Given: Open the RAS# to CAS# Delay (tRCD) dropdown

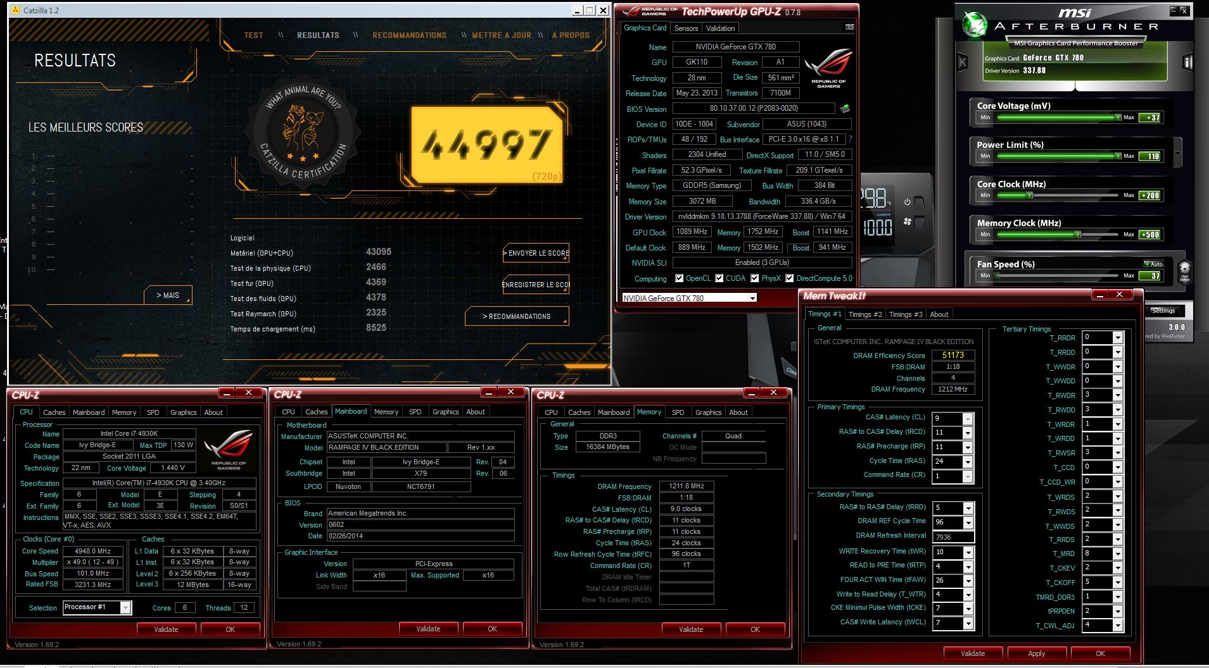Looking at the screenshot, I should tap(967, 433).
